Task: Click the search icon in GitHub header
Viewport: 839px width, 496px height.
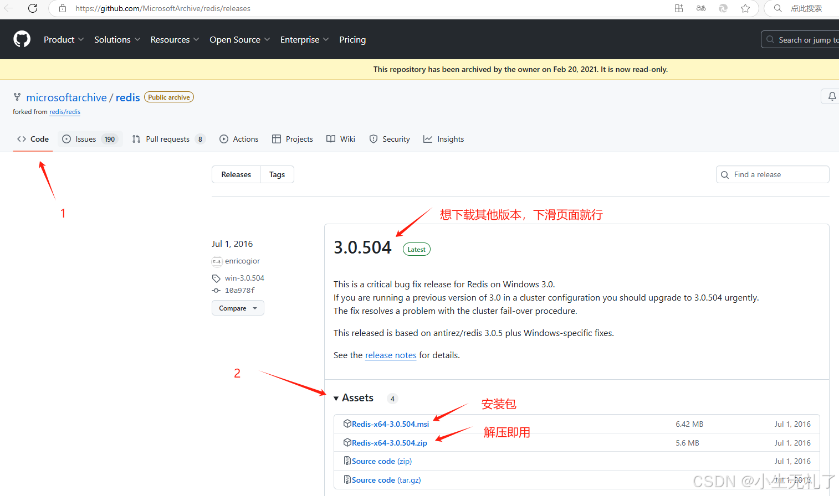Action: click(770, 39)
